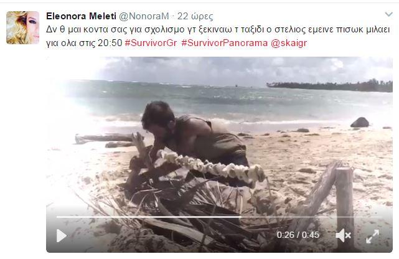Visit the Eleonora Meleti profile name link
The width and height of the screenshot is (399, 259).
coord(81,16)
